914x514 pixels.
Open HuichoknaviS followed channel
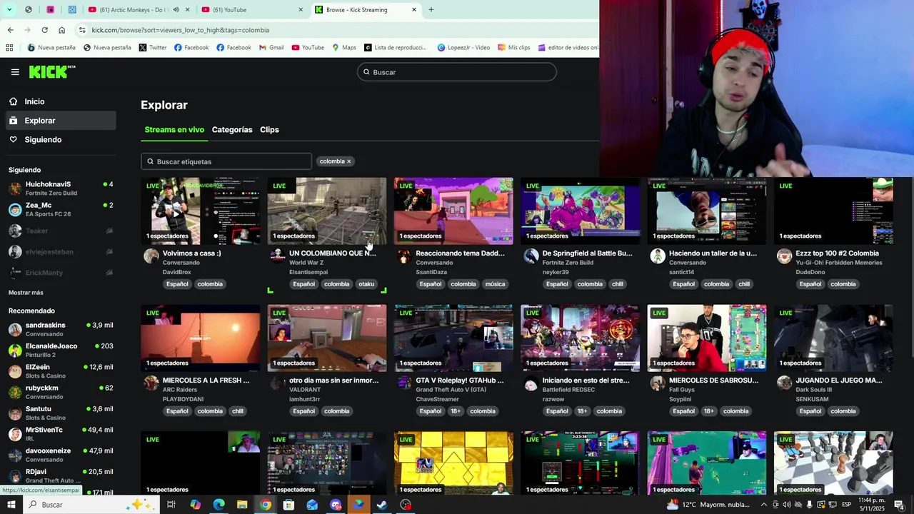coord(61,188)
